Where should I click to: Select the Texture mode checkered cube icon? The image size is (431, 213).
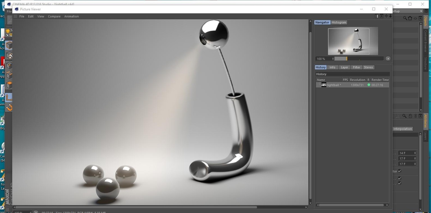click(x=9, y=55)
